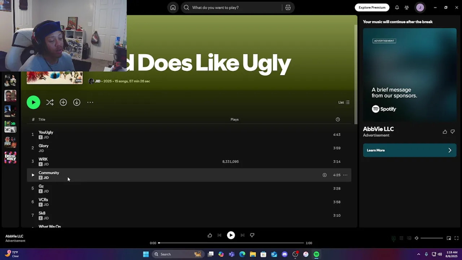
Task: Select the track WRK
Action: point(189,161)
